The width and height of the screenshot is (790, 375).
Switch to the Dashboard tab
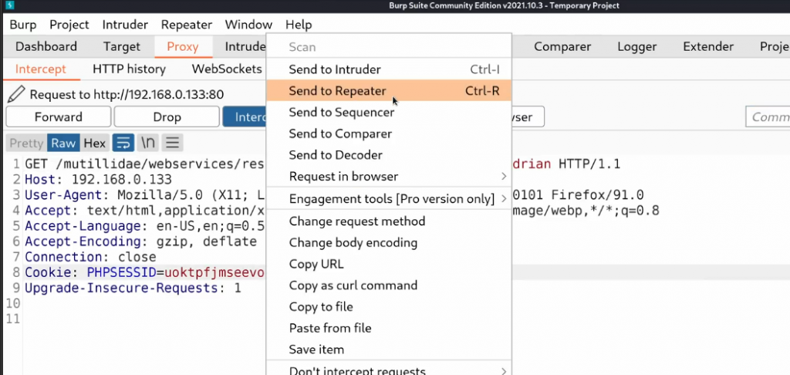coord(46,46)
